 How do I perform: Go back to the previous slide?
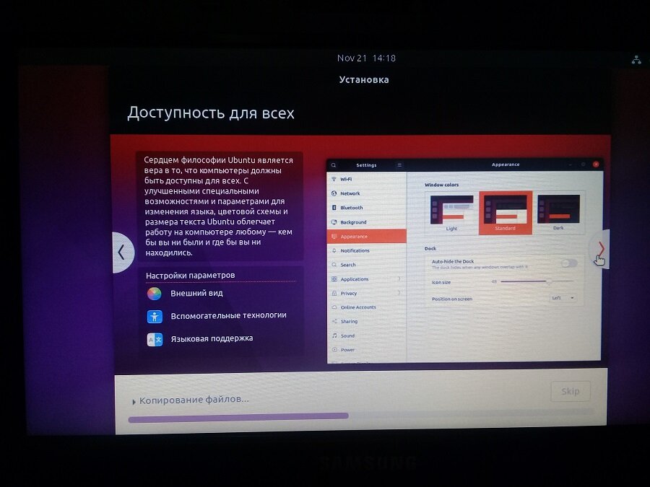123,253
